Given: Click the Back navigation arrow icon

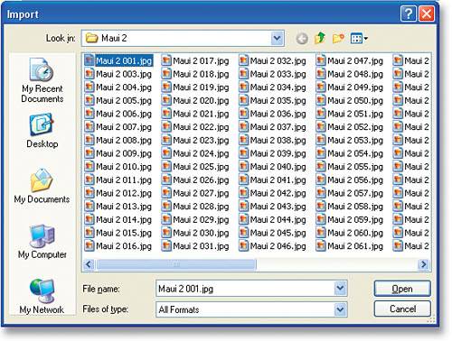Looking at the screenshot, I should click(x=302, y=39).
